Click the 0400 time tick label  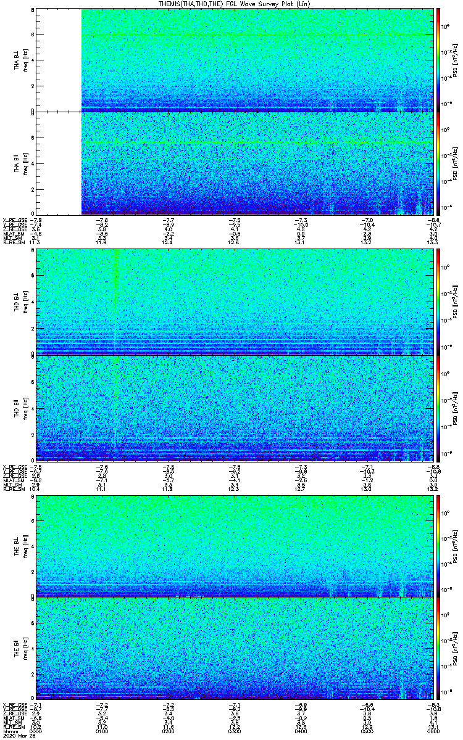click(302, 731)
